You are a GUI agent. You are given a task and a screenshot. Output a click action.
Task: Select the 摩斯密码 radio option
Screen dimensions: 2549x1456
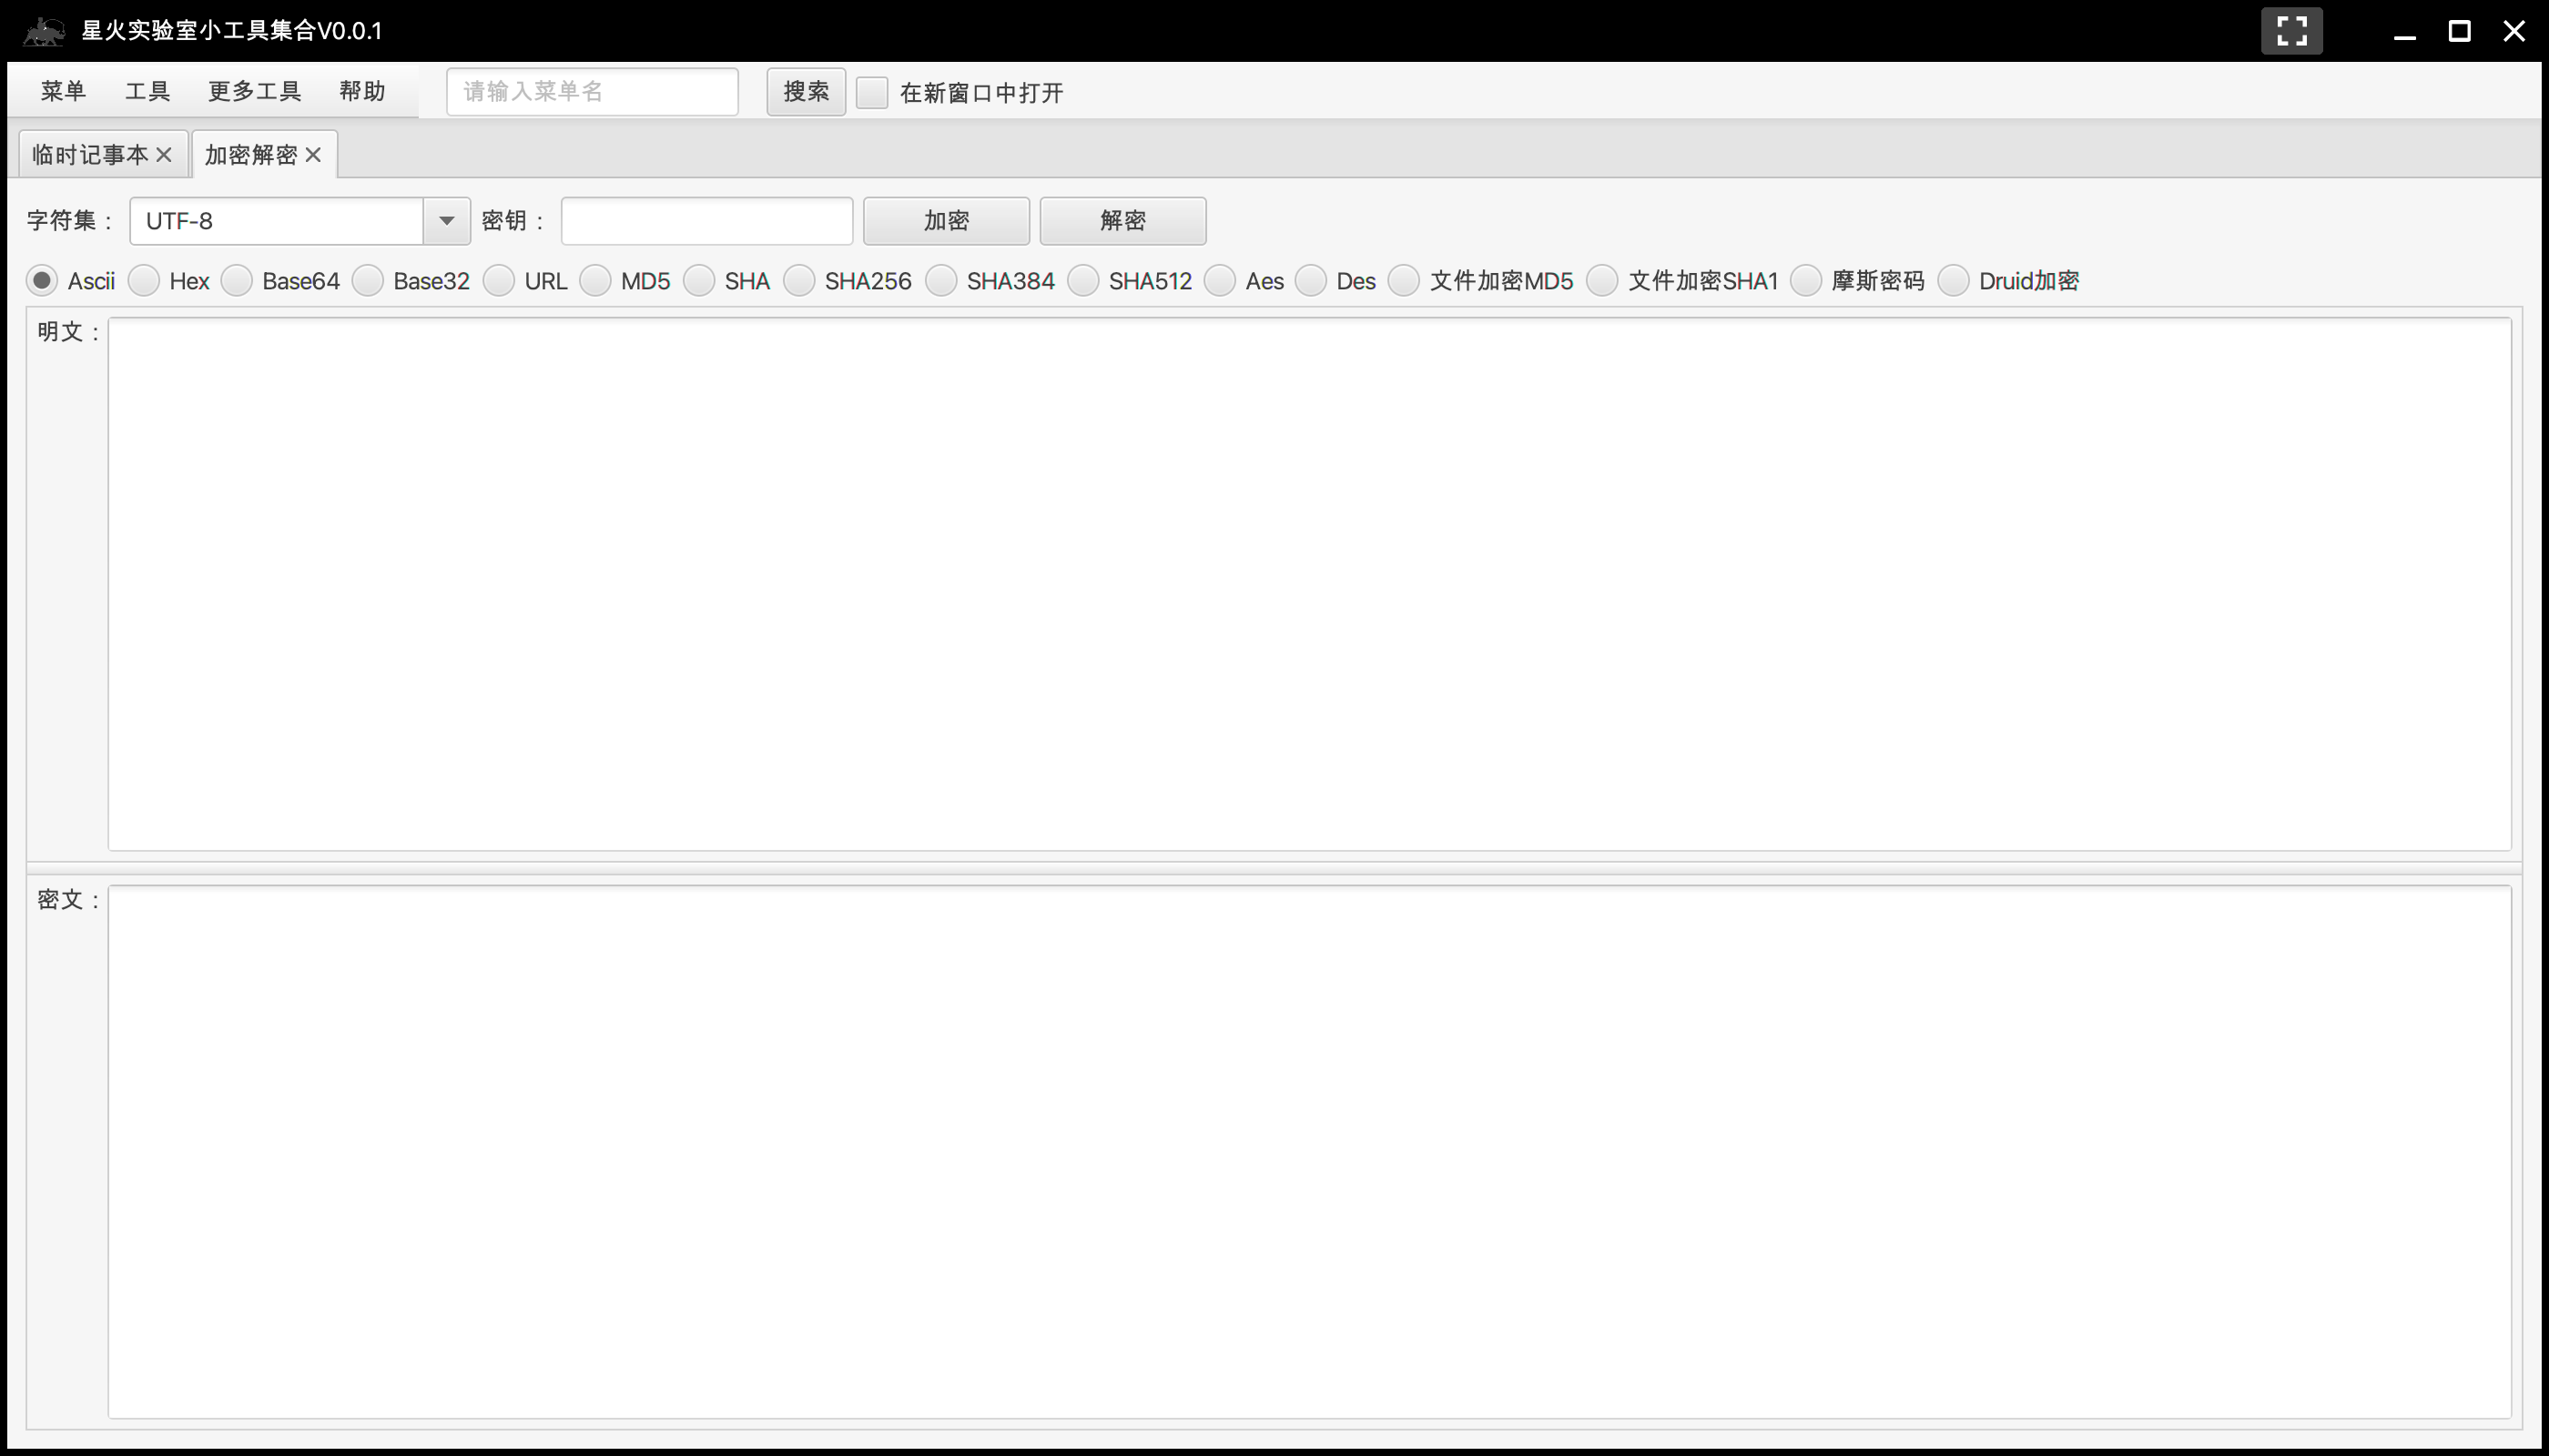[x=1806, y=281]
